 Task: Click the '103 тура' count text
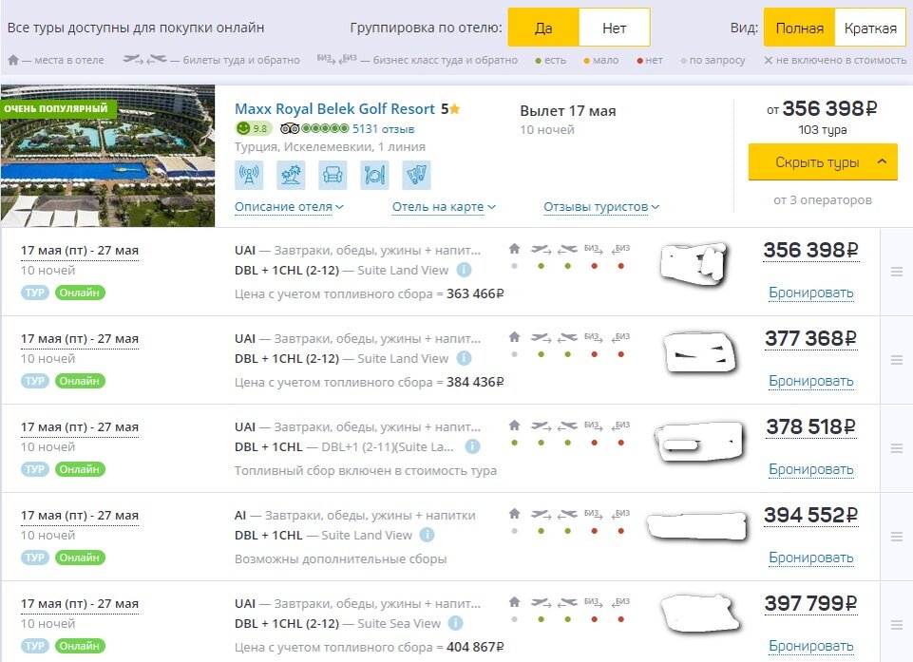[822, 130]
